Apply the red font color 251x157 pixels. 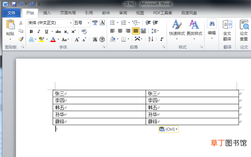click(x=53, y=39)
